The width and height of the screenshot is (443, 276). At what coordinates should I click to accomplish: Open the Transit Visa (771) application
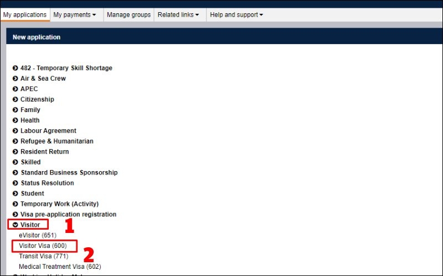(x=43, y=256)
